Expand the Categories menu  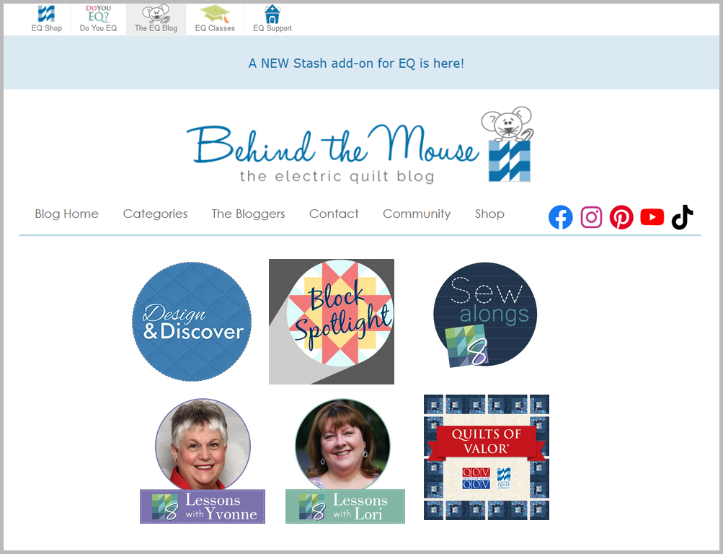[155, 214]
